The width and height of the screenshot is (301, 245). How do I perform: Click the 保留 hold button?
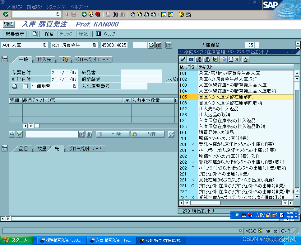(x=49, y=34)
